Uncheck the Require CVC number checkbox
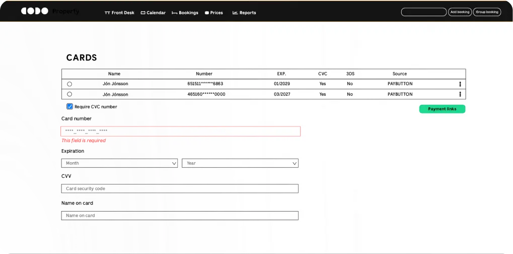 (70, 107)
